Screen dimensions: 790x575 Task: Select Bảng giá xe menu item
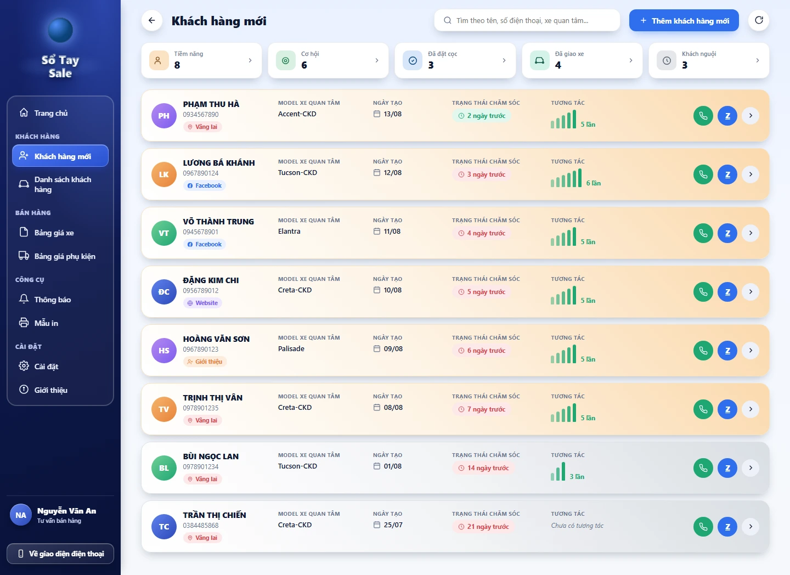point(60,233)
